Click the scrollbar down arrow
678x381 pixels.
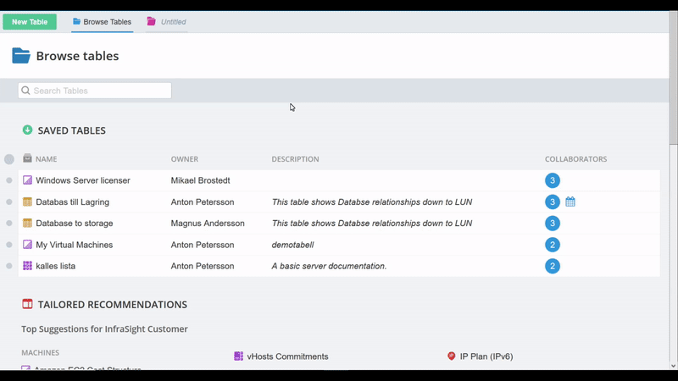click(673, 366)
